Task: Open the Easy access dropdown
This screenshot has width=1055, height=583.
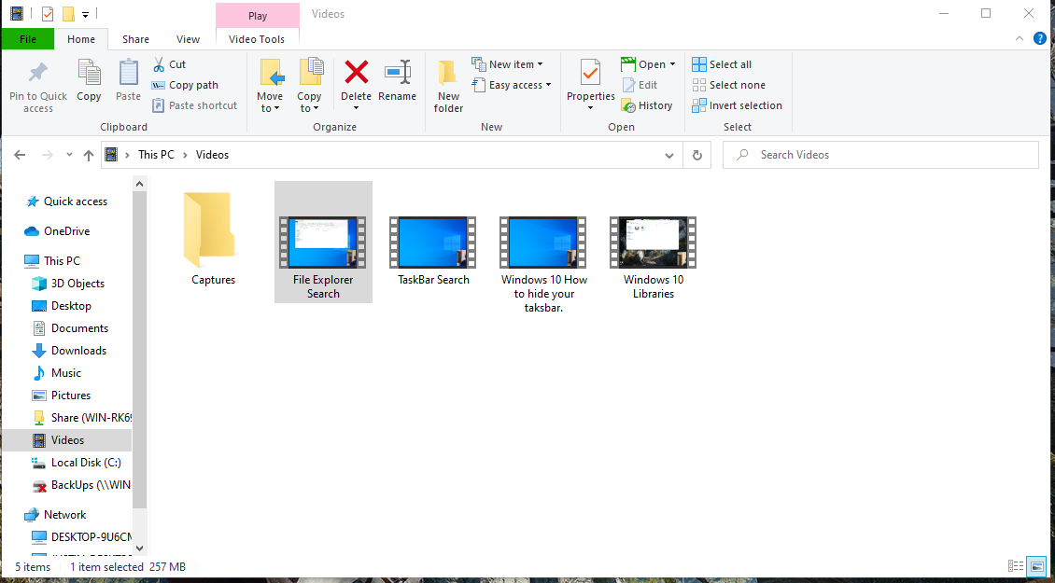Action: pos(512,86)
